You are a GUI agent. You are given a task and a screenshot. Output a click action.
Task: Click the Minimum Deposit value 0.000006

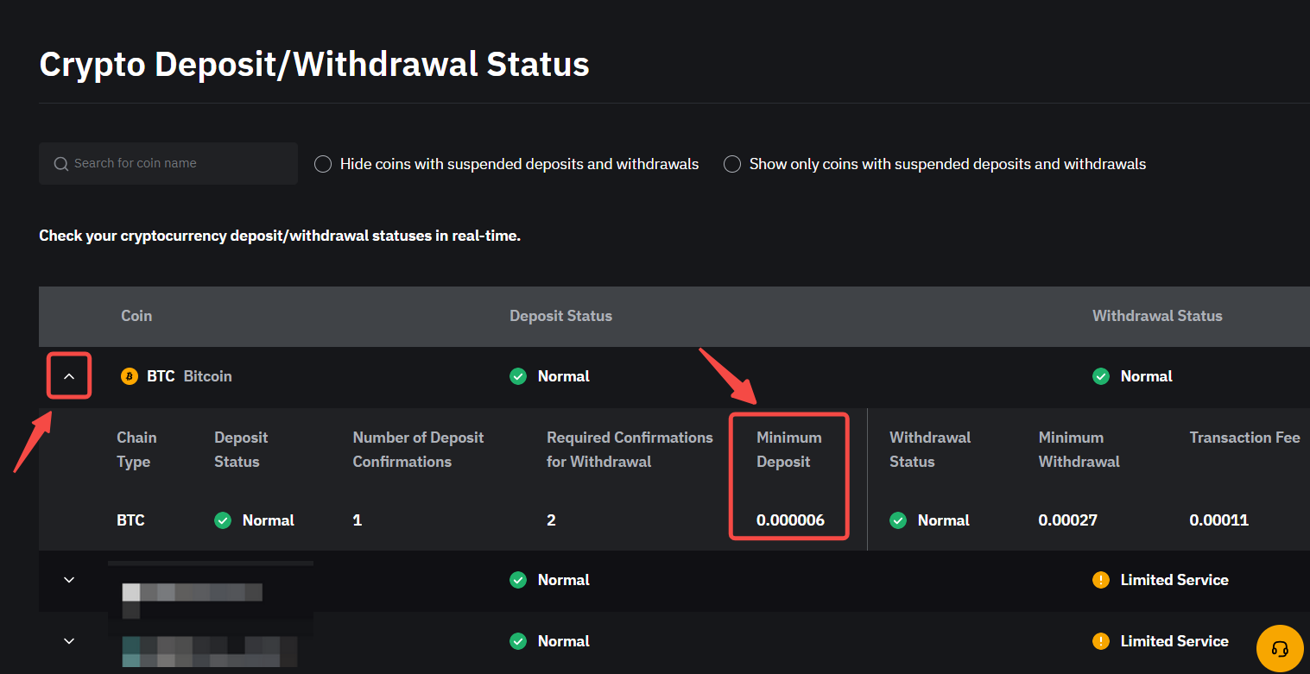coord(790,520)
